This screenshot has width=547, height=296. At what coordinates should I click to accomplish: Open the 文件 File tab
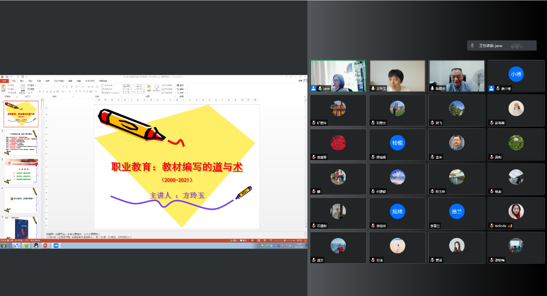(4, 81)
